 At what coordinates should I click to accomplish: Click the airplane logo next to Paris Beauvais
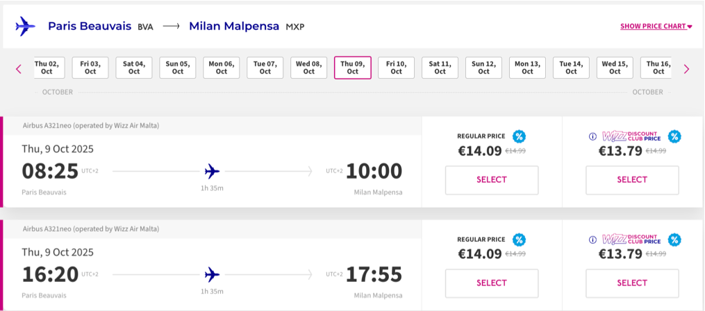[x=25, y=26]
